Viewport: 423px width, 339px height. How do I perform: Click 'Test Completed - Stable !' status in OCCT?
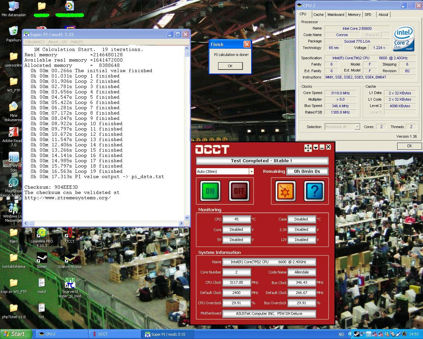click(x=262, y=161)
